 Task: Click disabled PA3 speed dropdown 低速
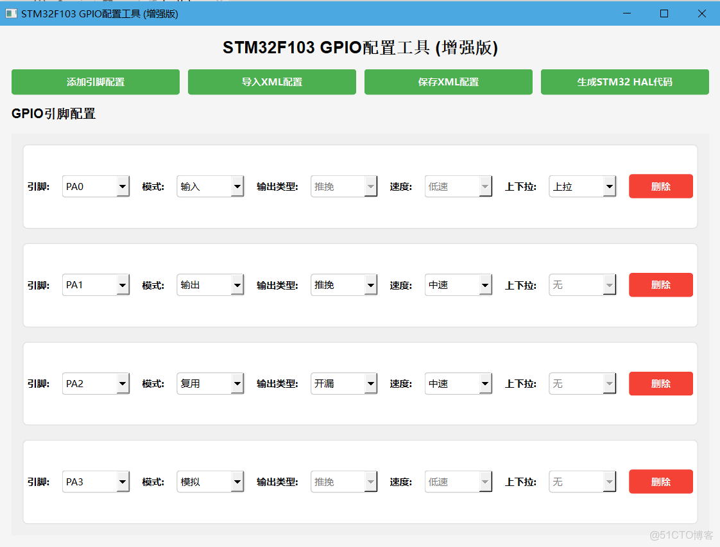click(458, 482)
